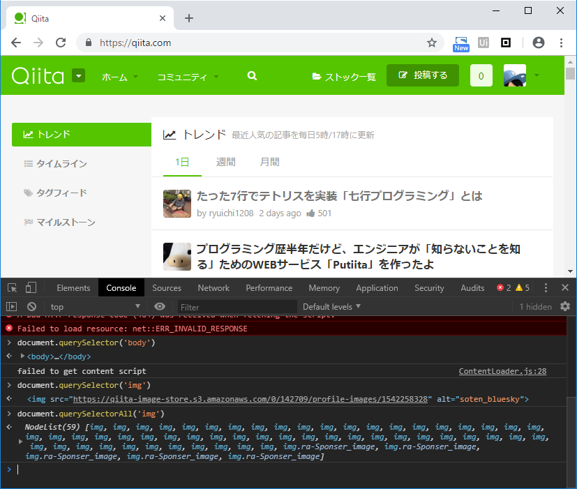Switch to the Elements panel
The width and height of the screenshot is (577, 489).
coord(73,287)
